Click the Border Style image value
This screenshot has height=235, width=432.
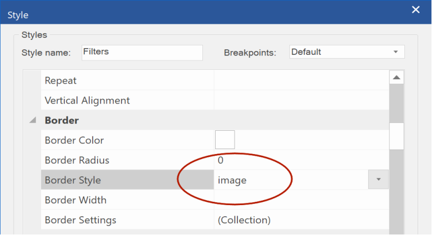[232, 180]
